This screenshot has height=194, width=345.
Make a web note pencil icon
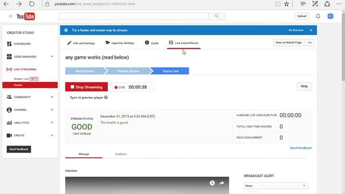click(x=315, y=4)
